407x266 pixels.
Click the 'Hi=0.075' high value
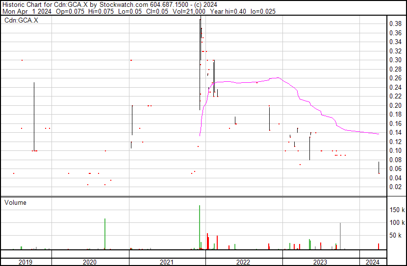pyautogui.click(x=101, y=11)
